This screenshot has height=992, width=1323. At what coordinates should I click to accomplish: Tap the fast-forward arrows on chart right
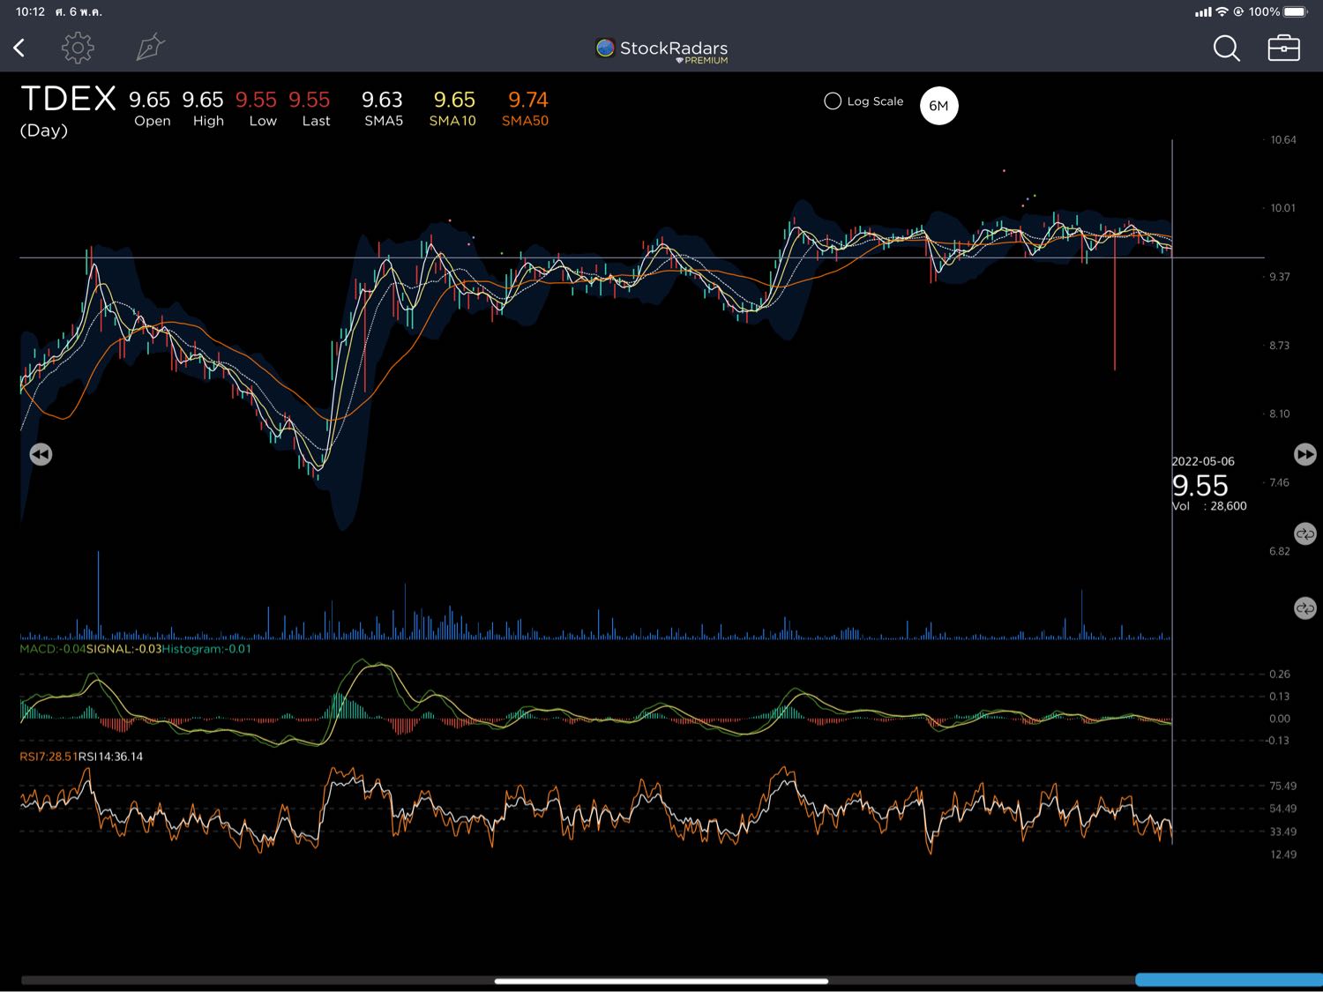[x=1304, y=454]
